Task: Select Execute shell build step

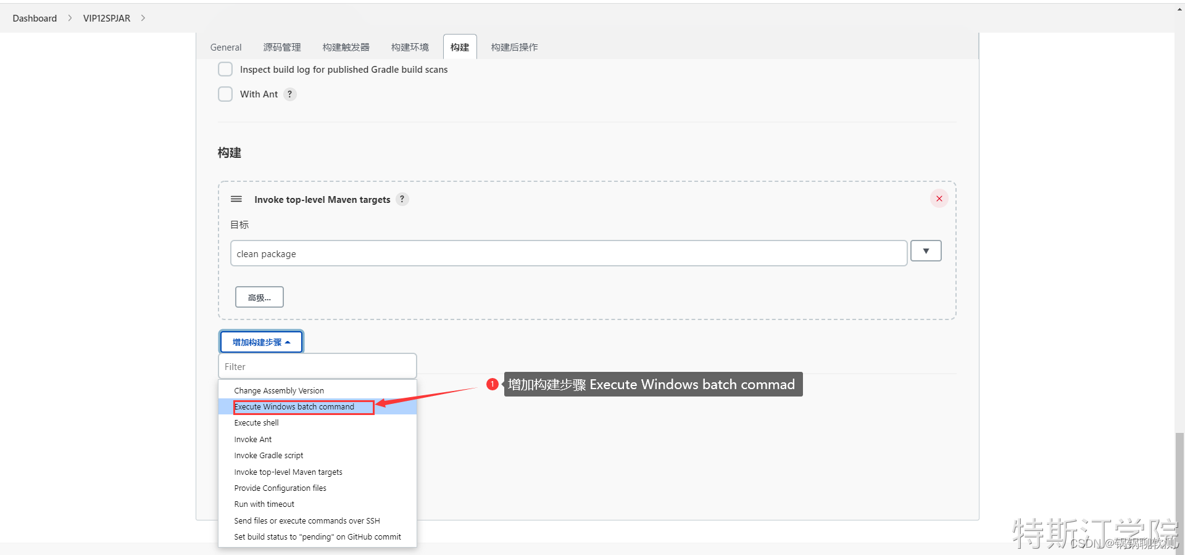Action: (256, 422)
